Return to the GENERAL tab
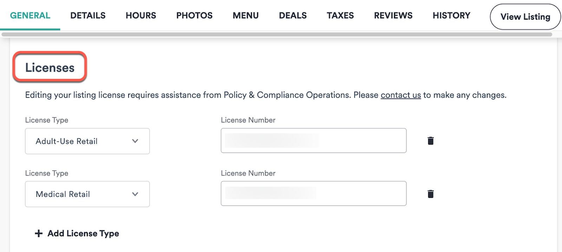Viewport: 562px width, 252px height. (x=30, y=15)
